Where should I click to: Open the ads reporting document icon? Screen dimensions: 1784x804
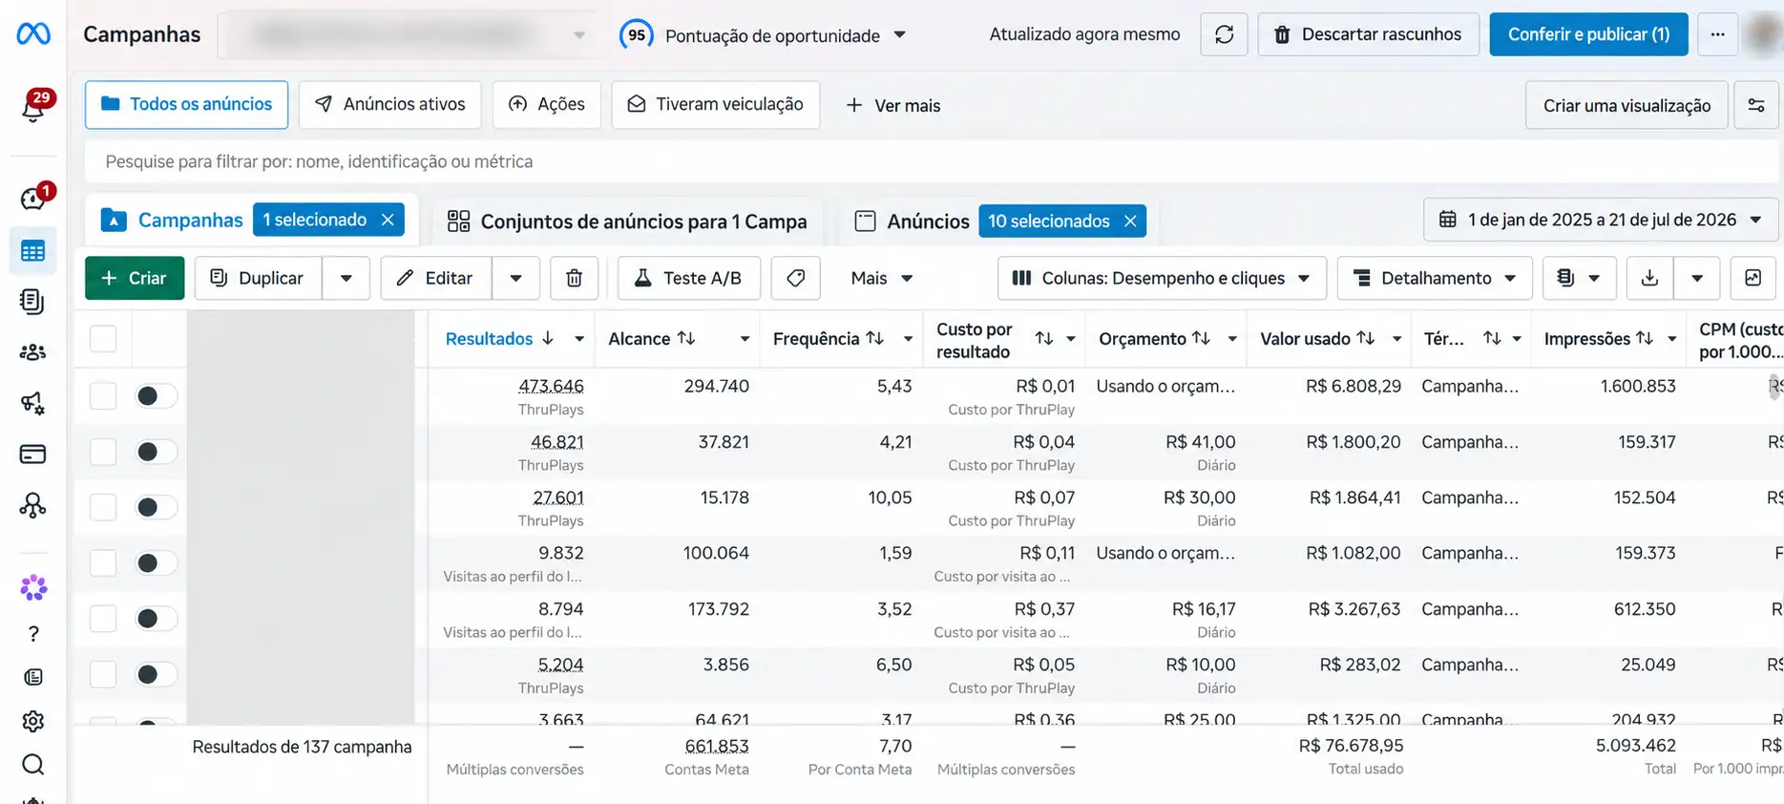pos(33,302)
